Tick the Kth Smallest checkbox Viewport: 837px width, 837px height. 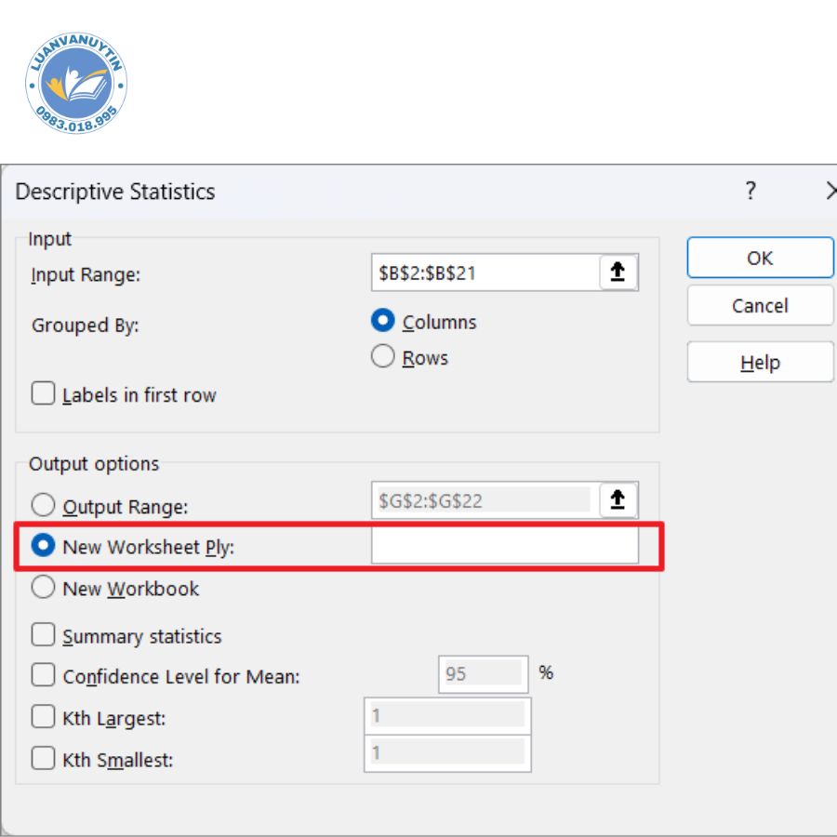[44, 759]
